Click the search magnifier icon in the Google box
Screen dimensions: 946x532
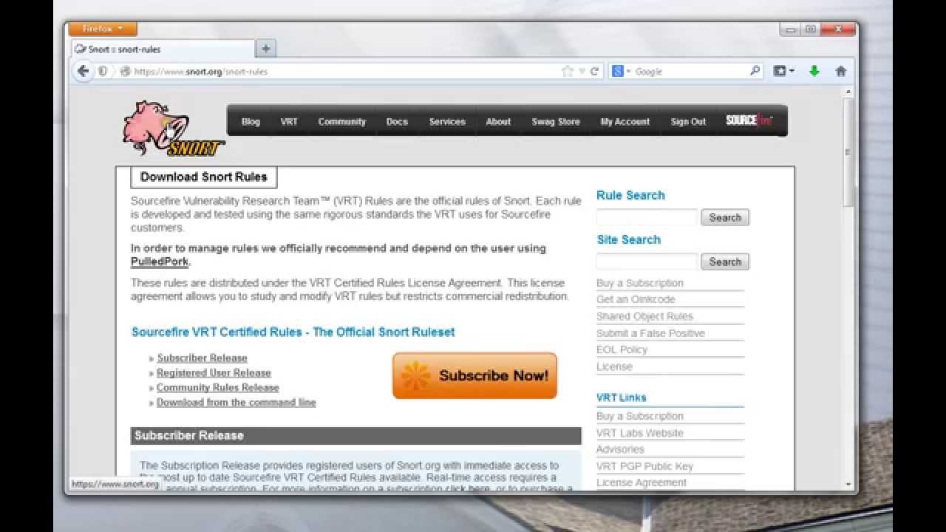click(x=755, y=71)
